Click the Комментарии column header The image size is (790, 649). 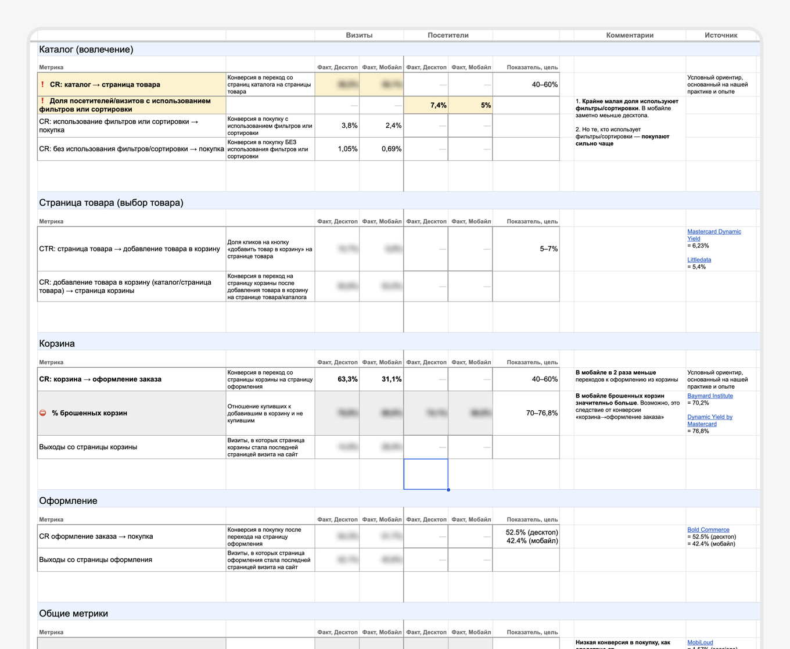(630, 35)
